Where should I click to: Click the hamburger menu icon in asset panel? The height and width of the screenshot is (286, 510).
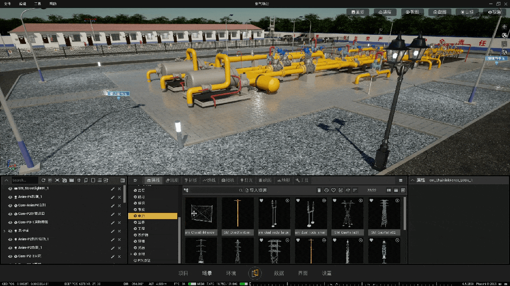401,180
